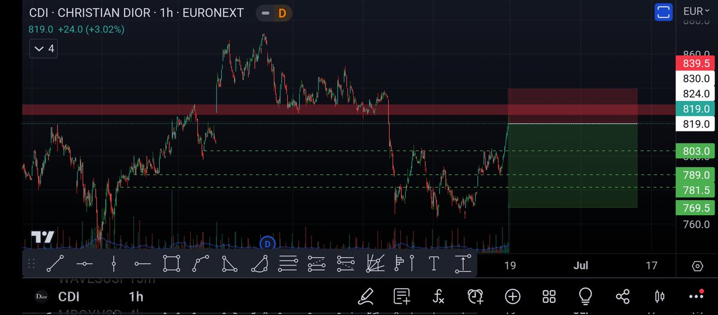Click the Jul label on the time axis

(580, 266)
